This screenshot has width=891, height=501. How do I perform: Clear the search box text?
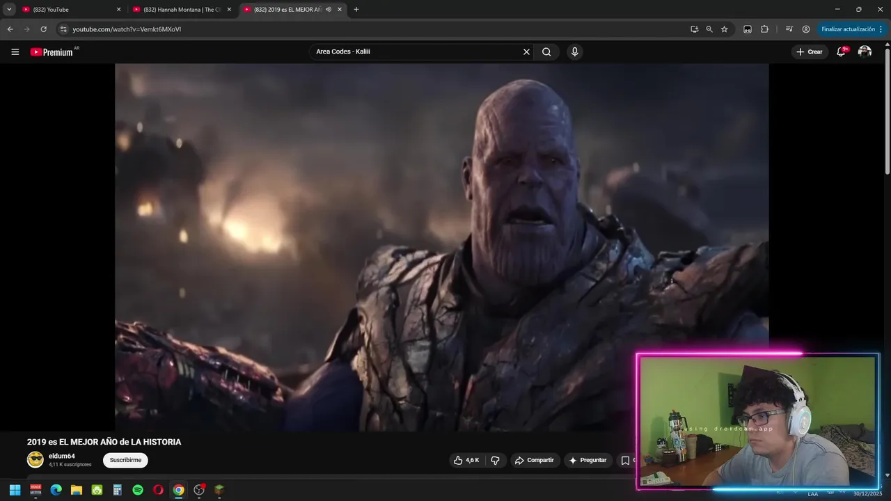pos(526,51)
